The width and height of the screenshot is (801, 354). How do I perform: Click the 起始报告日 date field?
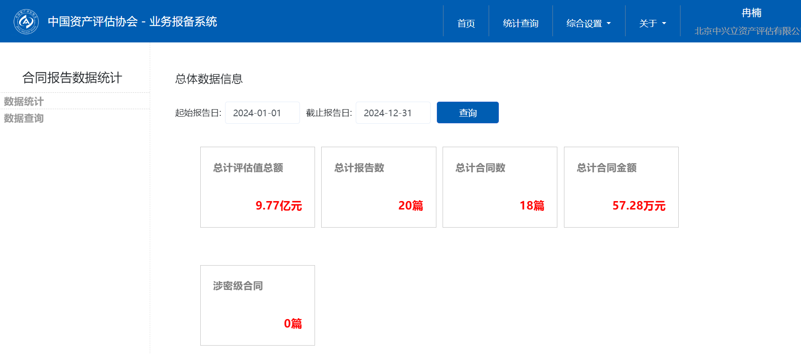coord(262,113)
